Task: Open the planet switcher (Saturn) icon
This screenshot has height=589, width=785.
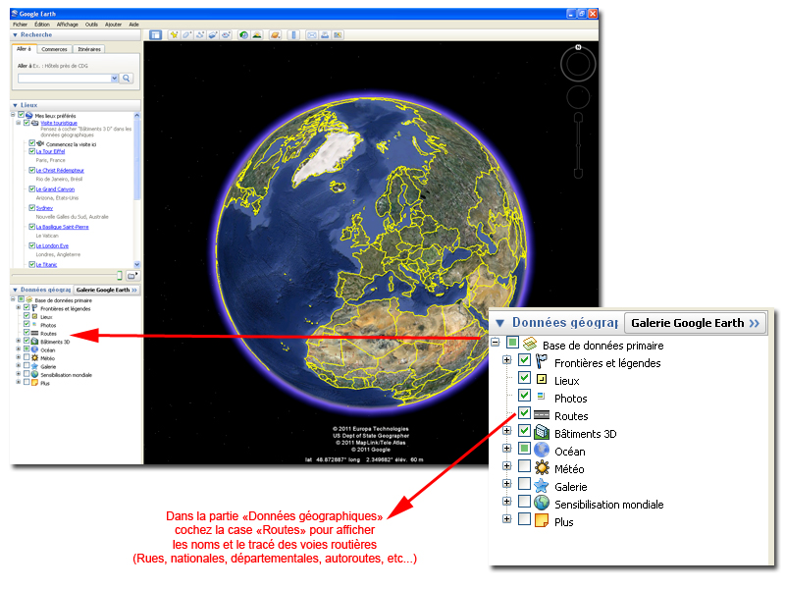Action: pyautogui.click(x=275, y=34)
